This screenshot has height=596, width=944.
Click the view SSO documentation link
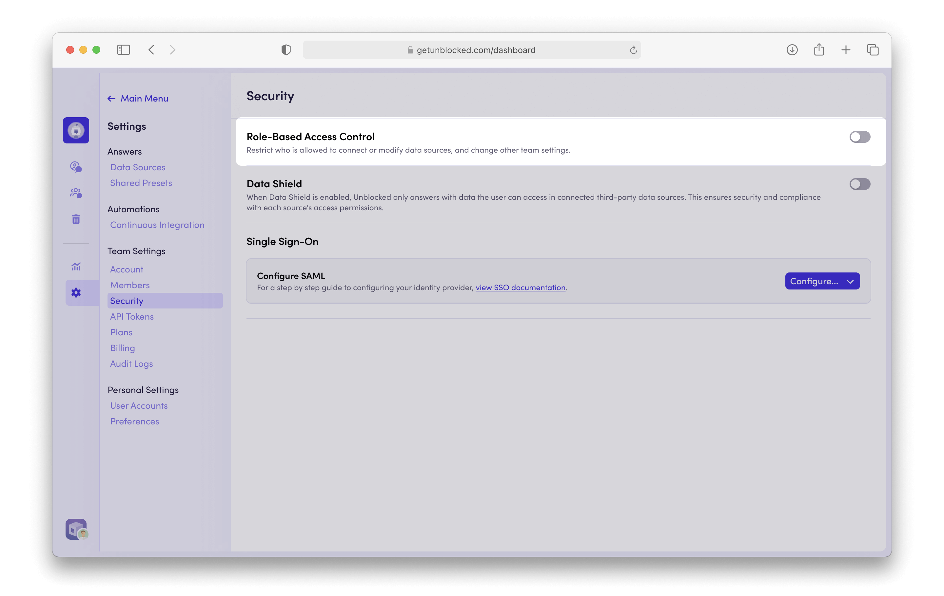[520, 288]
